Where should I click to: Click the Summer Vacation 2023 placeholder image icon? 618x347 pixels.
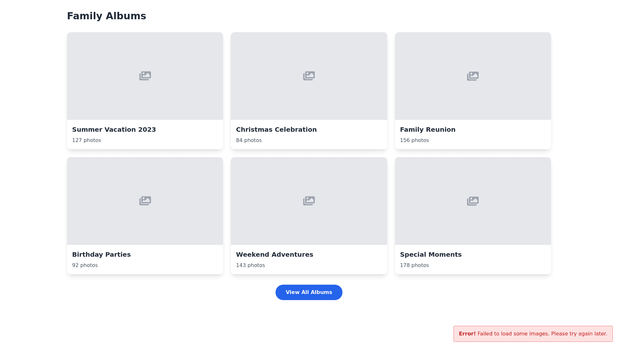[145, 76]
